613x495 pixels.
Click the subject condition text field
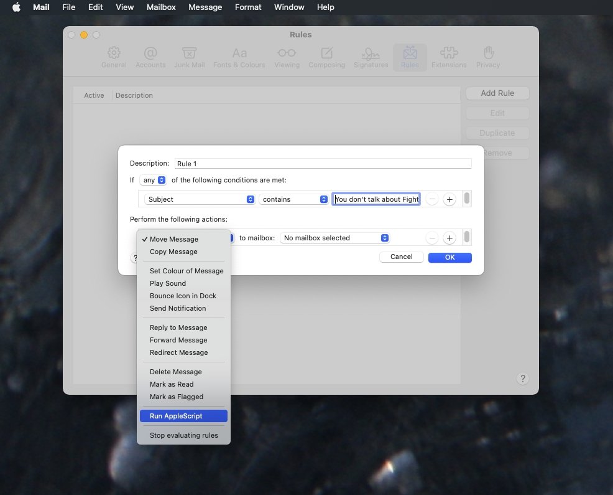tap(376, 199)
